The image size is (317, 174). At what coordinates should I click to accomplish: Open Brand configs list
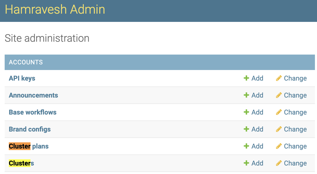[x=30, y=129]
